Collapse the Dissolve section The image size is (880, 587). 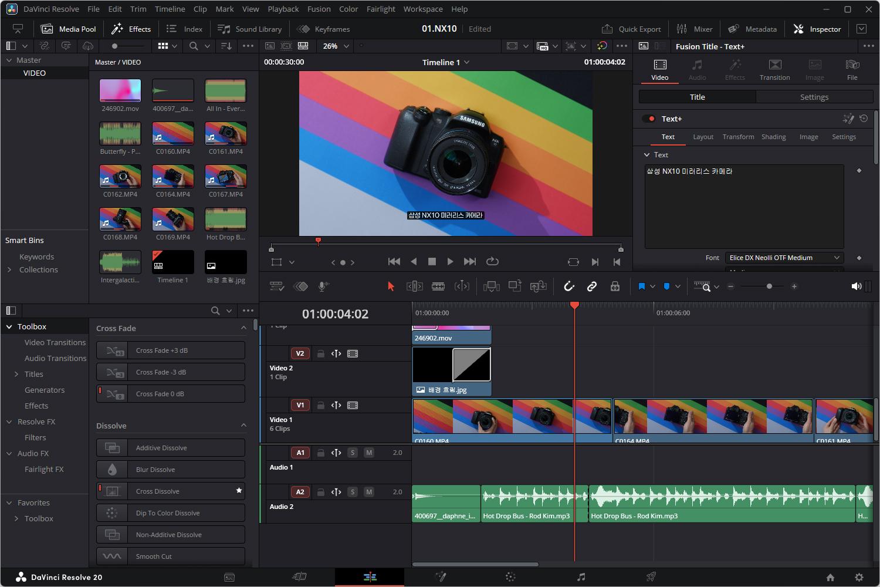point(243,425)
